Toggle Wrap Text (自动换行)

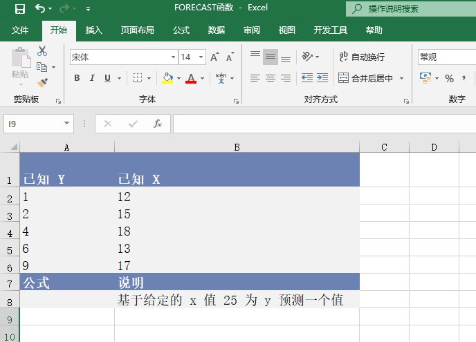[x=361, y=57]
